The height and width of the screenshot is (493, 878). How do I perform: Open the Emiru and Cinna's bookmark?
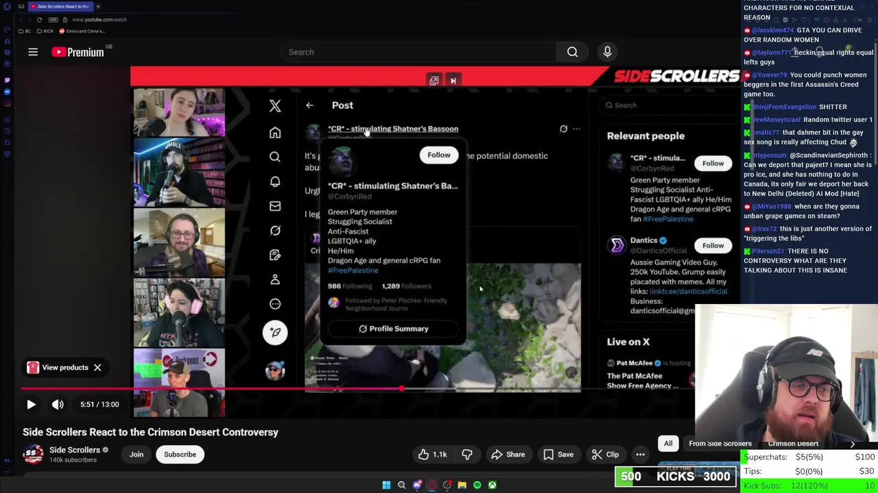[82, 31]
